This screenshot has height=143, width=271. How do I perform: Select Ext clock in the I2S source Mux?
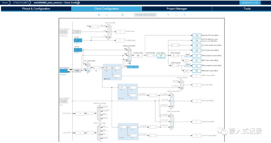tap(182, 82)
